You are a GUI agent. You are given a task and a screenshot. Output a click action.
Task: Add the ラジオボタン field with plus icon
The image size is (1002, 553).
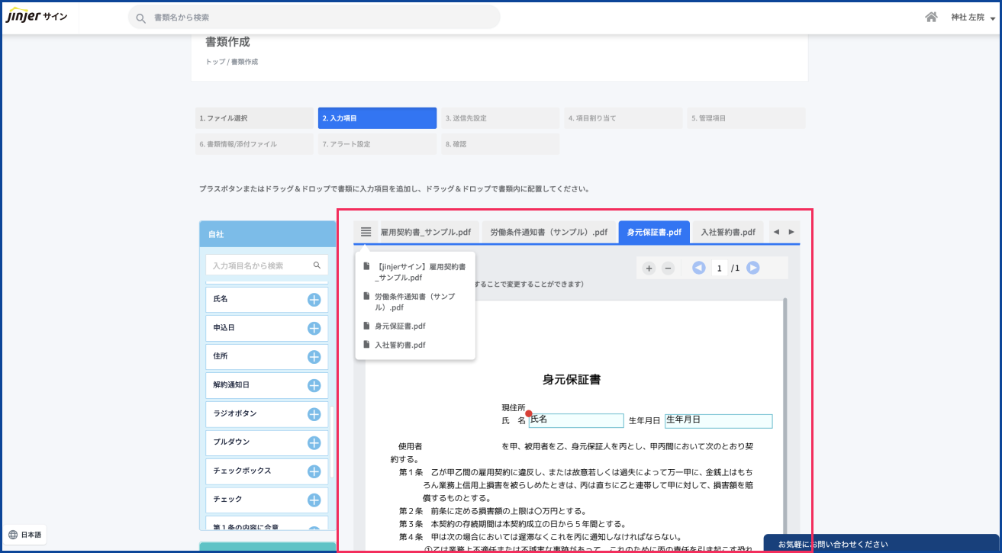tap(314, 414)
